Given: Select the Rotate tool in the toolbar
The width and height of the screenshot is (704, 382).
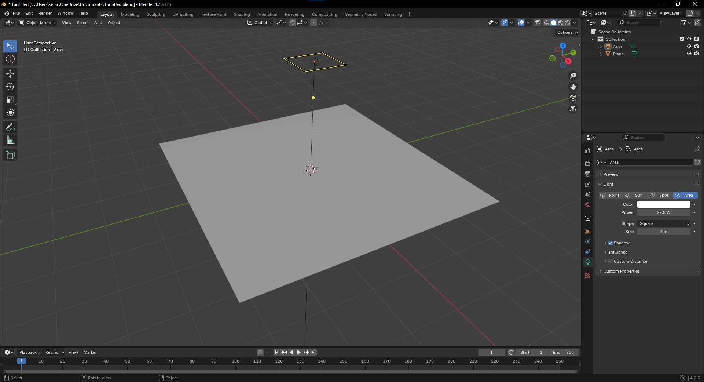Looking at the screenshot, I should pos(10,87).
